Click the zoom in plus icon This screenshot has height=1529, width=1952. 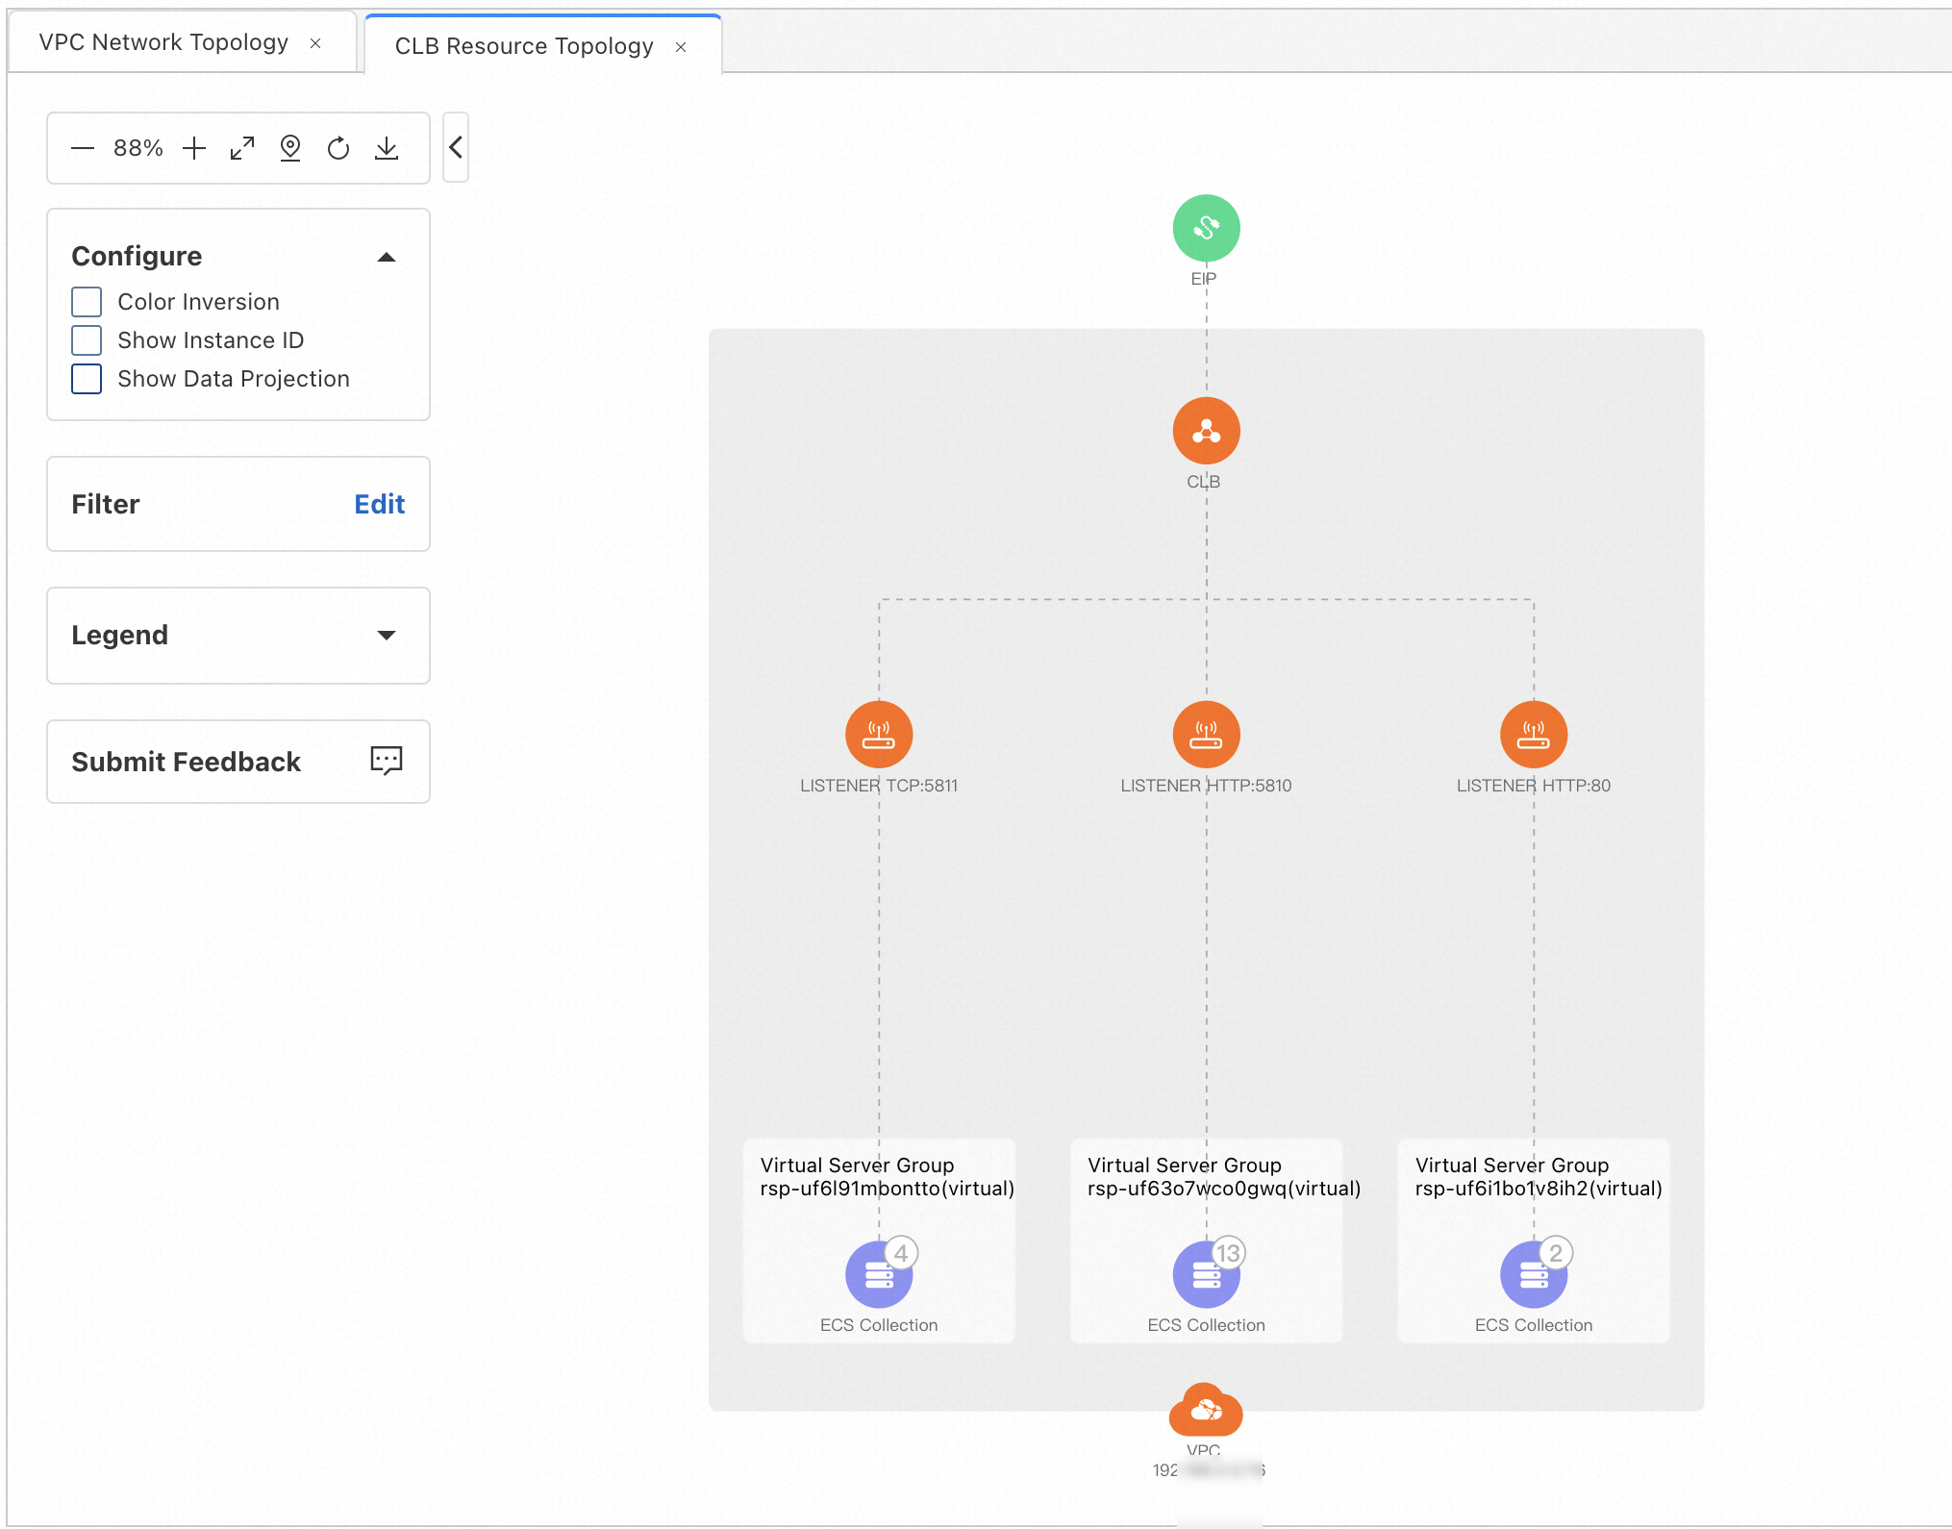pos(194,148)
